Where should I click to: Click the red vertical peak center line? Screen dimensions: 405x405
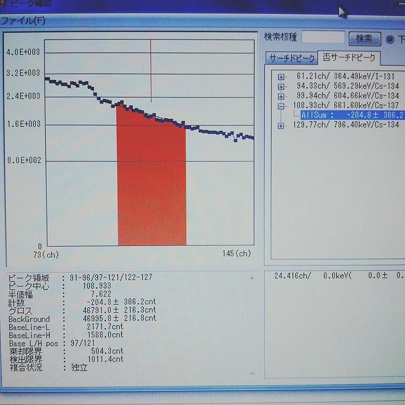(151, 68)
